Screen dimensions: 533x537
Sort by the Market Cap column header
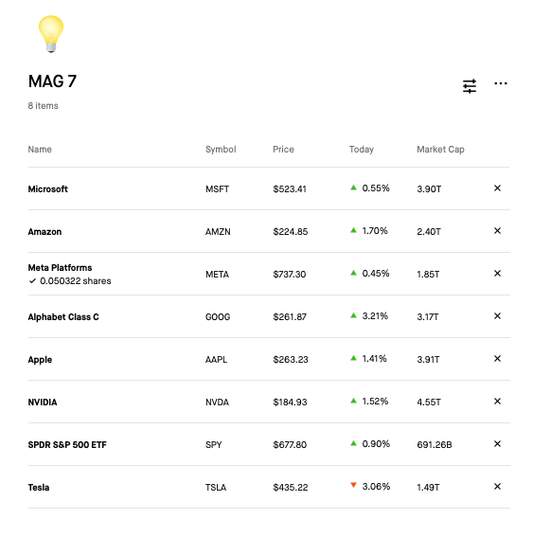(440, 150)
